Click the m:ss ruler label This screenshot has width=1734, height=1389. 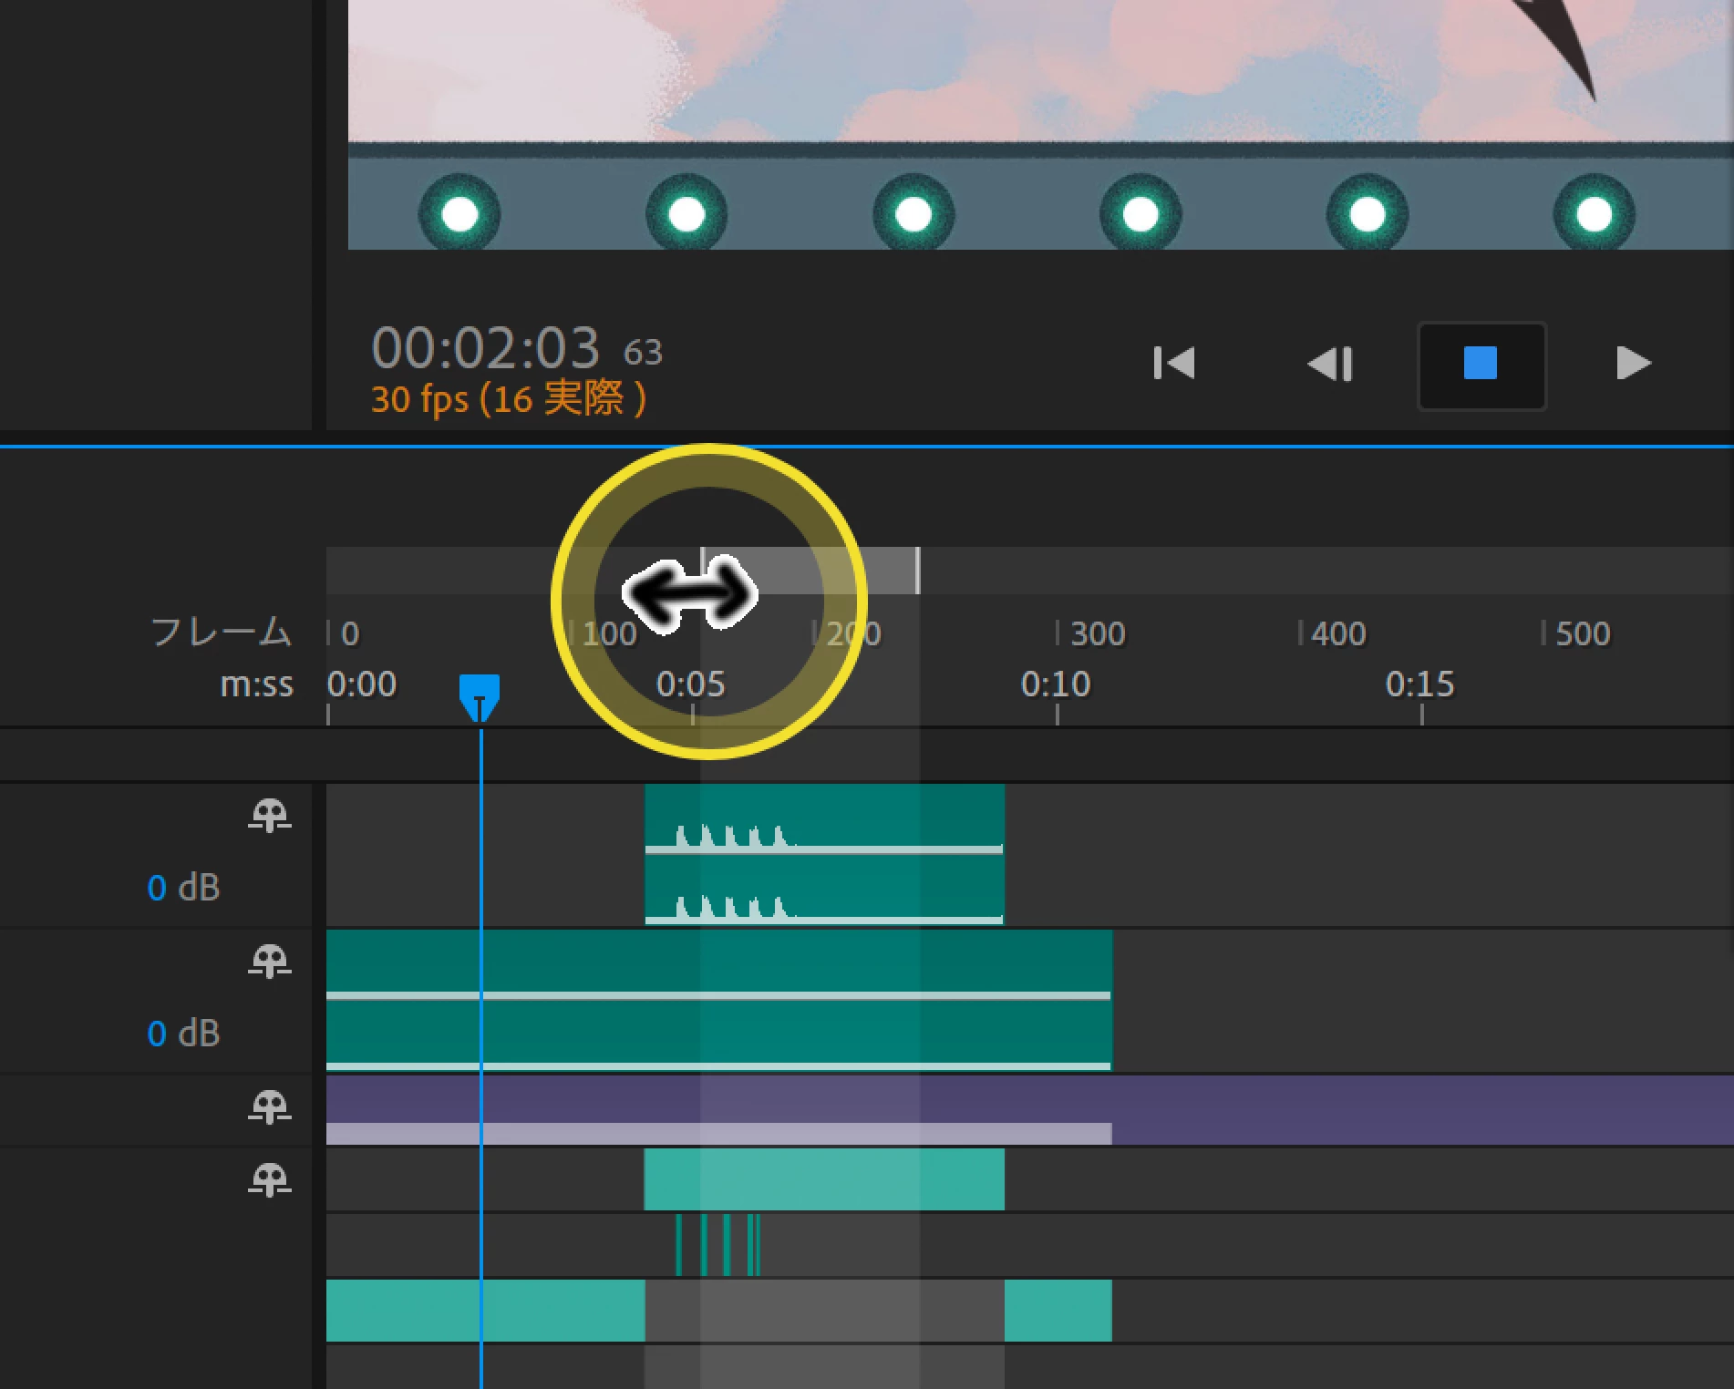pos(257,684)
